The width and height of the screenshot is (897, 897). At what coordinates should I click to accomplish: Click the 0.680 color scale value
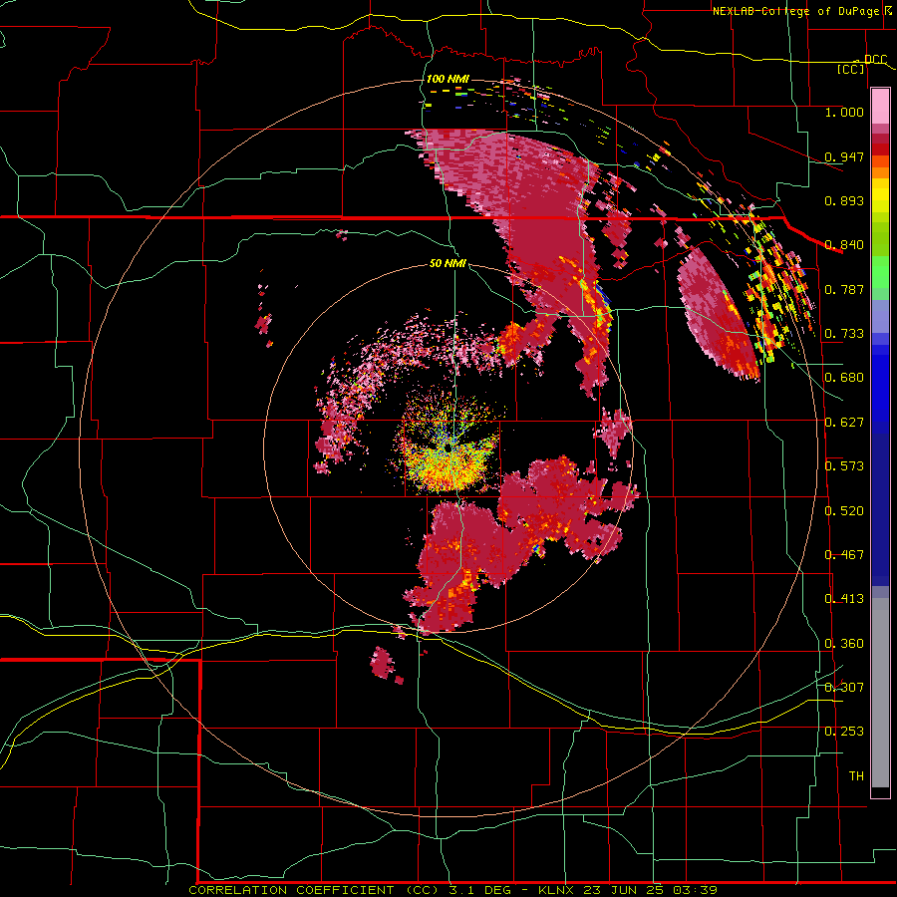tap(844, 378)
